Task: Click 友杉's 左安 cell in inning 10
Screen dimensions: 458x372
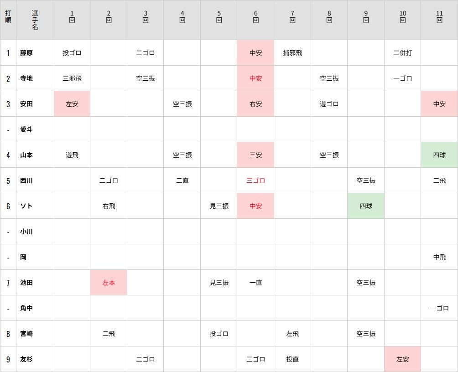Action: click(x=402, y=359)
